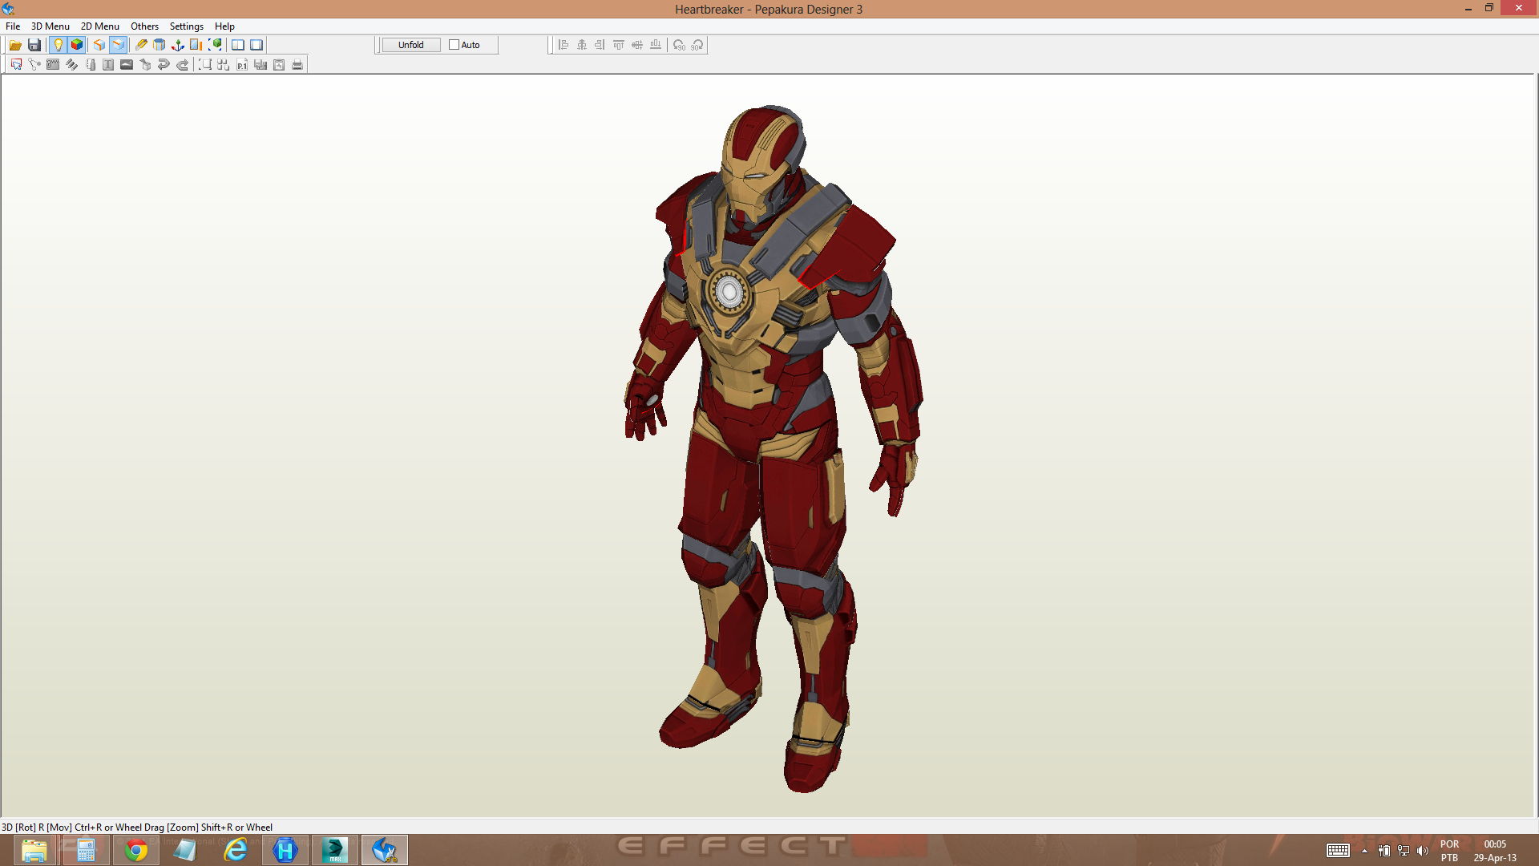Click the blue cylinder 3D view icon
1539x866 pixels.
click(160, 45)
